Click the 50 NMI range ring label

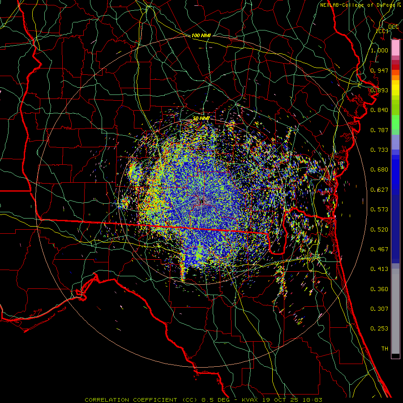[201, 118]
